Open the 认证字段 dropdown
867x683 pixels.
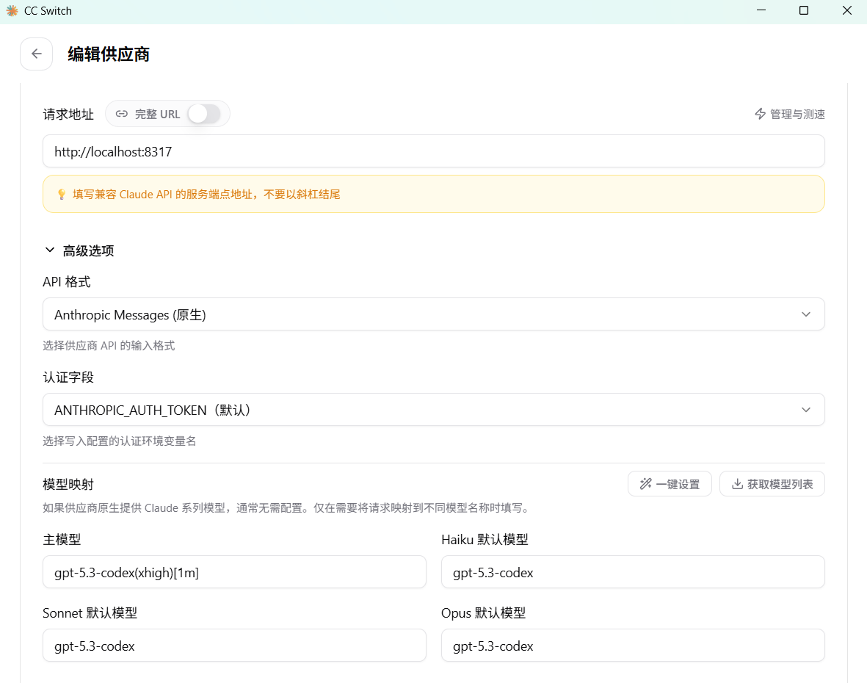[433, 410]
